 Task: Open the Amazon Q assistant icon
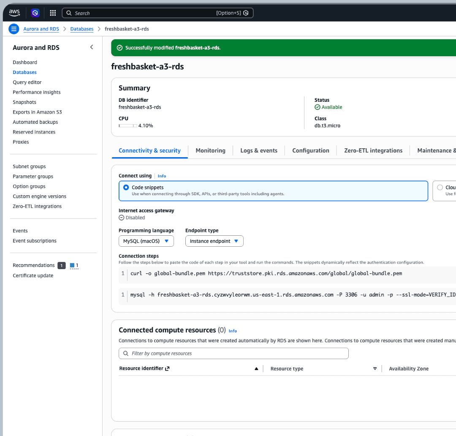tap(35, 13)
